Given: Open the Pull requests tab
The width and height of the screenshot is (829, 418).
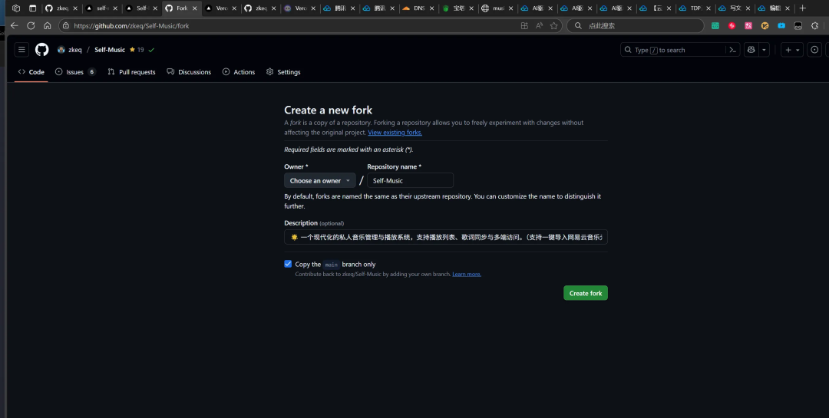Looking at the screenshot, I should 132,72.
